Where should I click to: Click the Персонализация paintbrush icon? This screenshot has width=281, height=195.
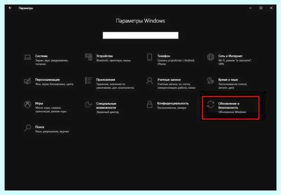[28, 81]
